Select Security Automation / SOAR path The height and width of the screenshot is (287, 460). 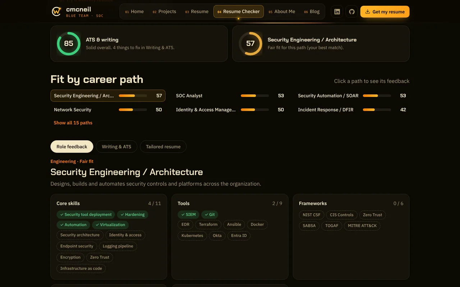click(352, 96)
